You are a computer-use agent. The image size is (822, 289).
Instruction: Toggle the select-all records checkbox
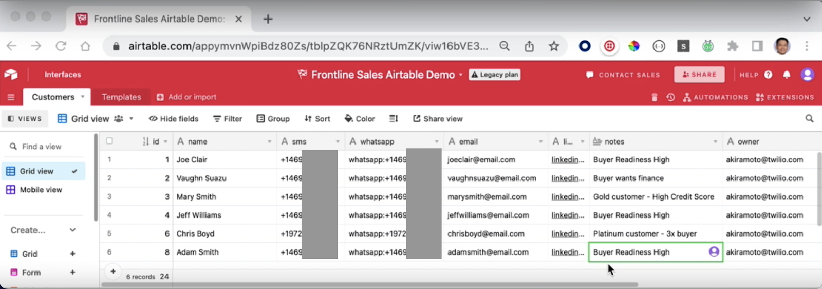[109, 141]
